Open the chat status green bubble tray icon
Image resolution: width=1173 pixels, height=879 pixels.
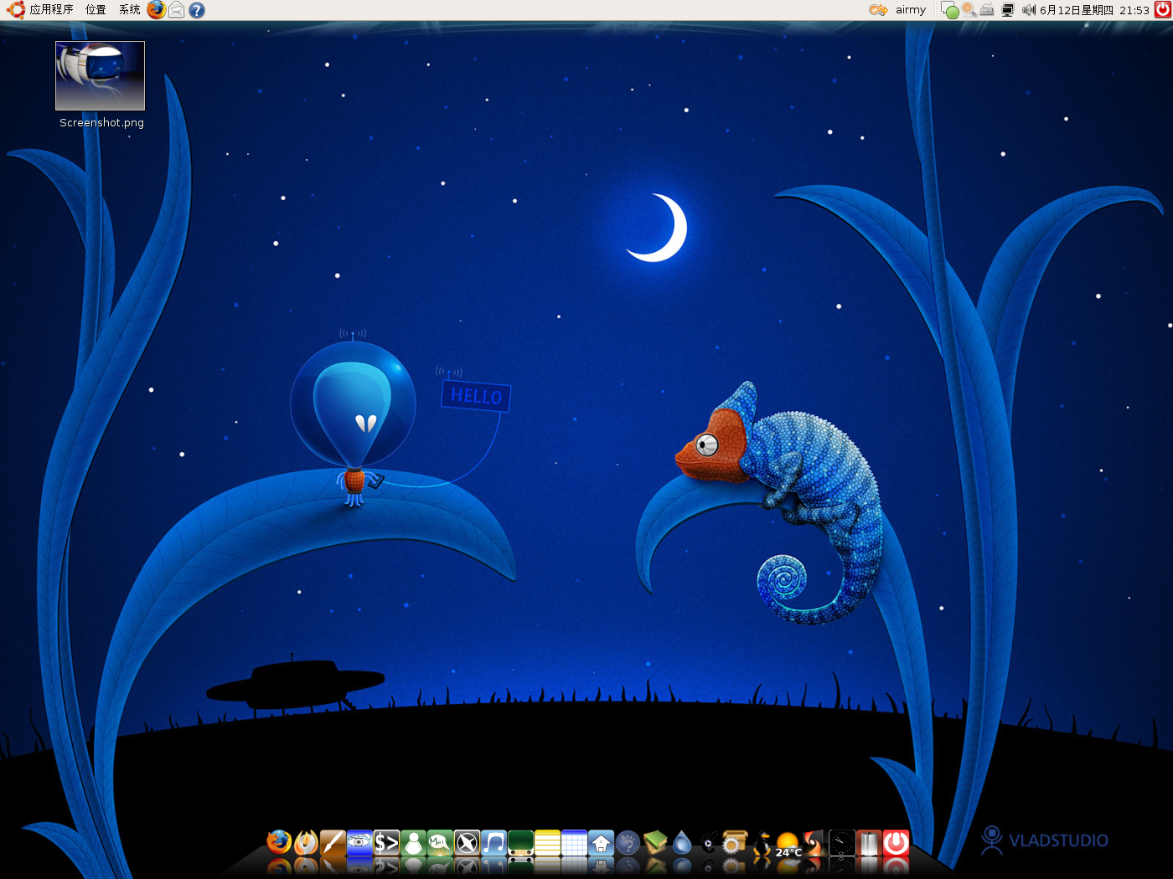tap(950, 10)
